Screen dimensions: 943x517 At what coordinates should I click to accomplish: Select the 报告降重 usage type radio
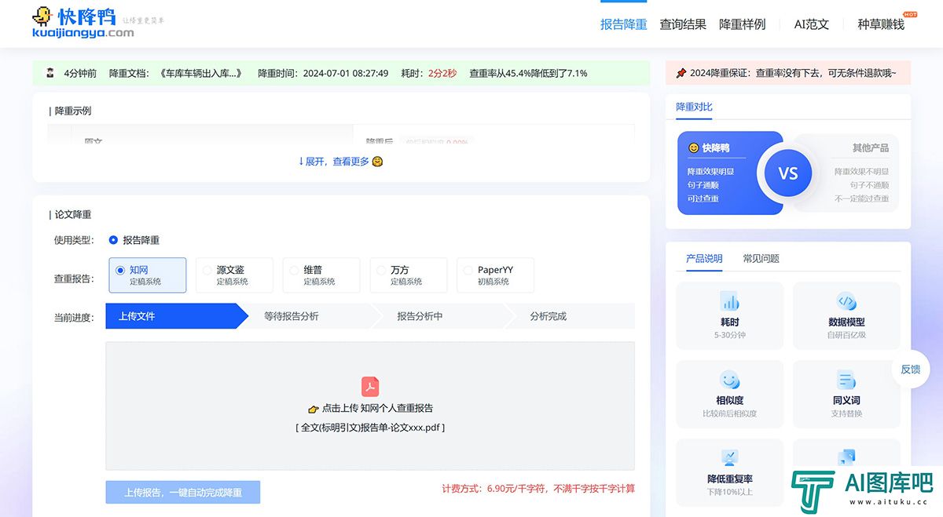(114, 240)
